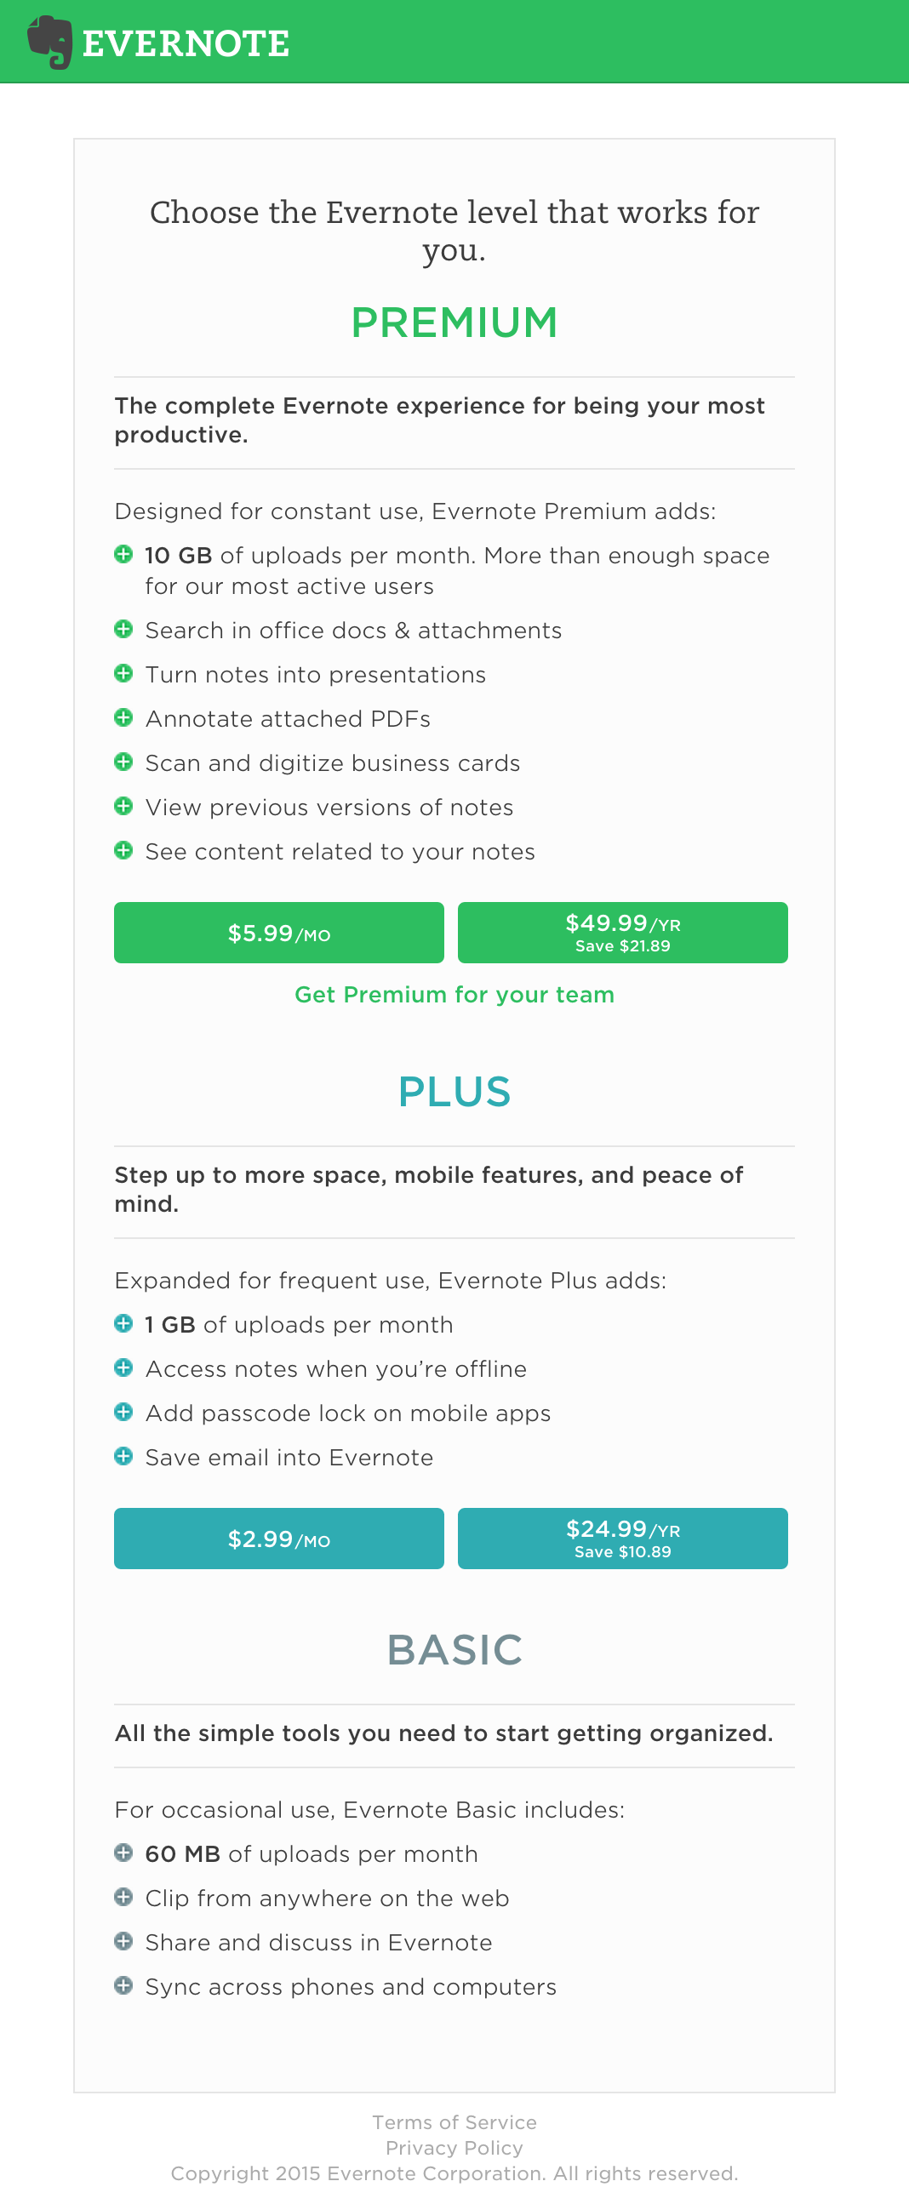Select Plus yearly $24.99 plan
The image size is (909, 2204).
pos(622,1539)
